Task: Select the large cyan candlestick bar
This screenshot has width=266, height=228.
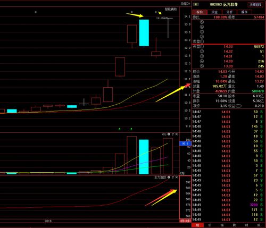Action: (144, 33)
